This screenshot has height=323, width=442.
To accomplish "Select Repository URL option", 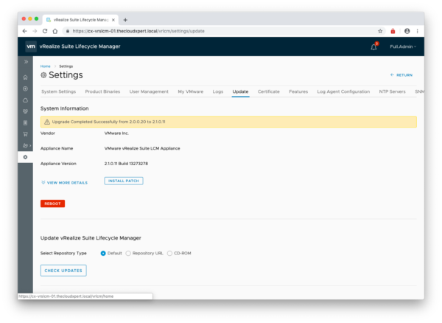I will point(129,253).
